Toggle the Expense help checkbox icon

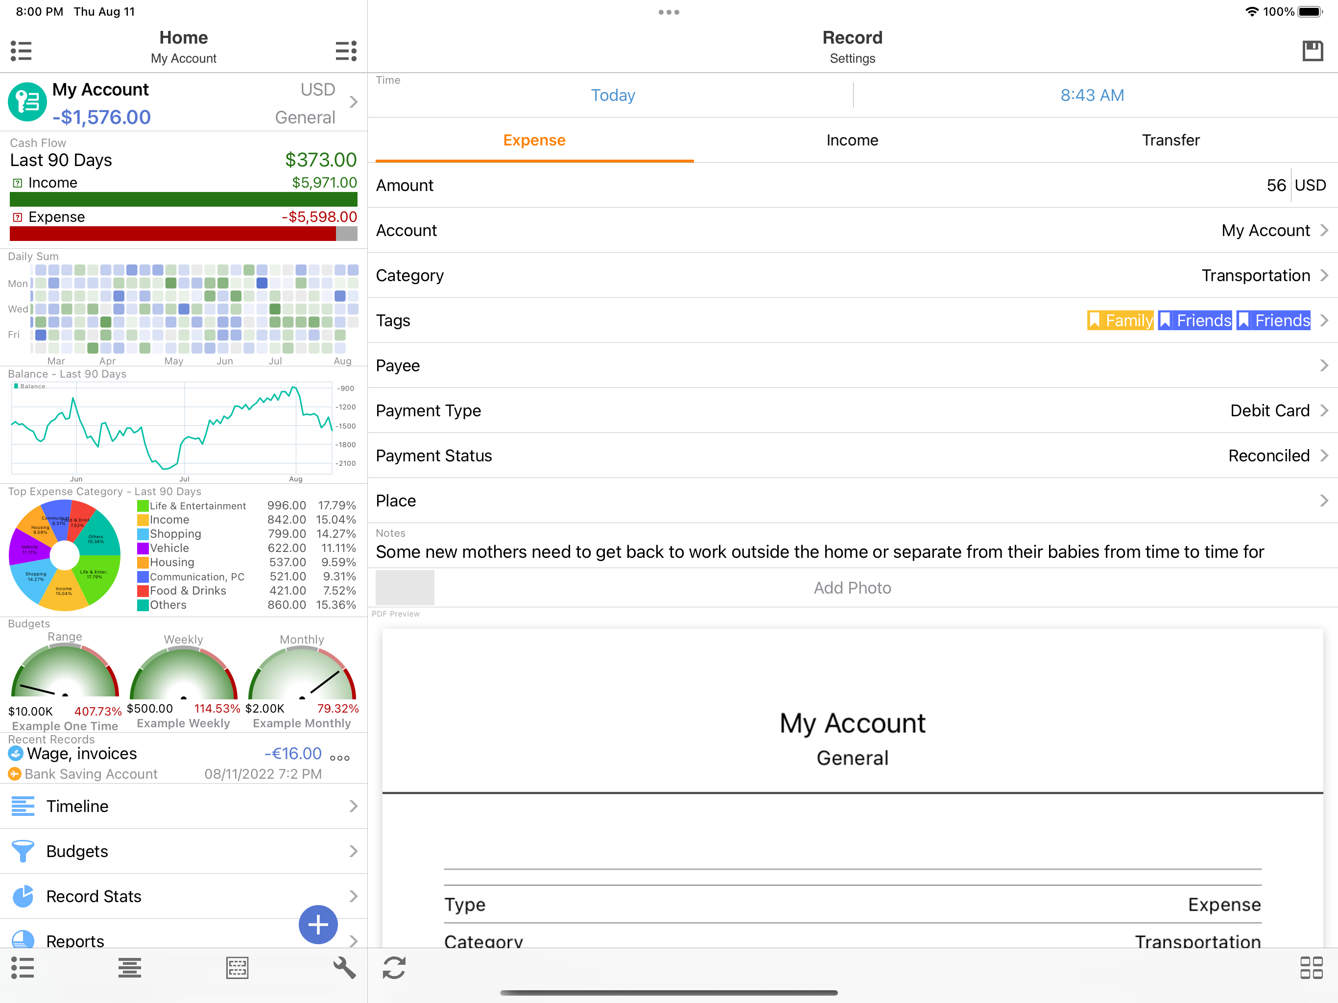[x=18, y=217]
